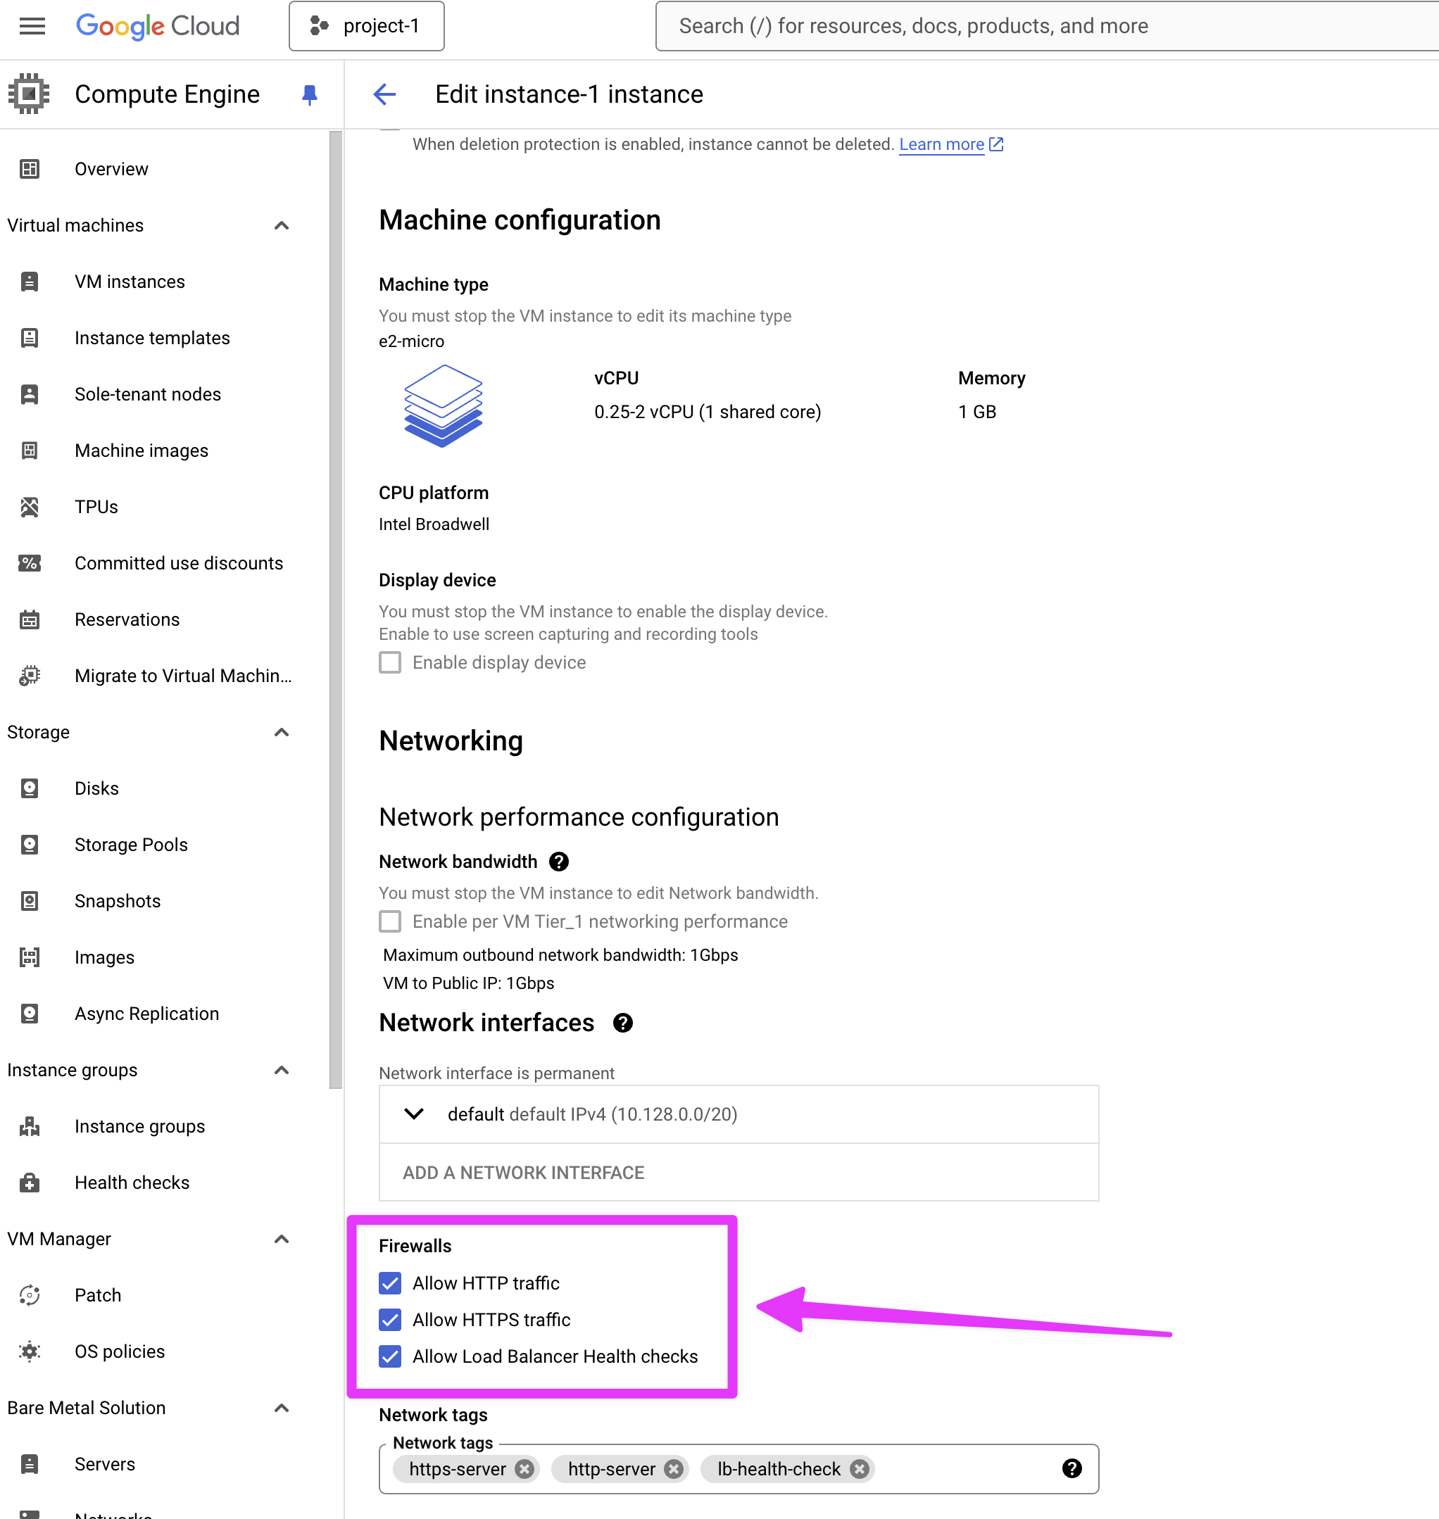Click Add a Network Interface button

click(523, 1173)
